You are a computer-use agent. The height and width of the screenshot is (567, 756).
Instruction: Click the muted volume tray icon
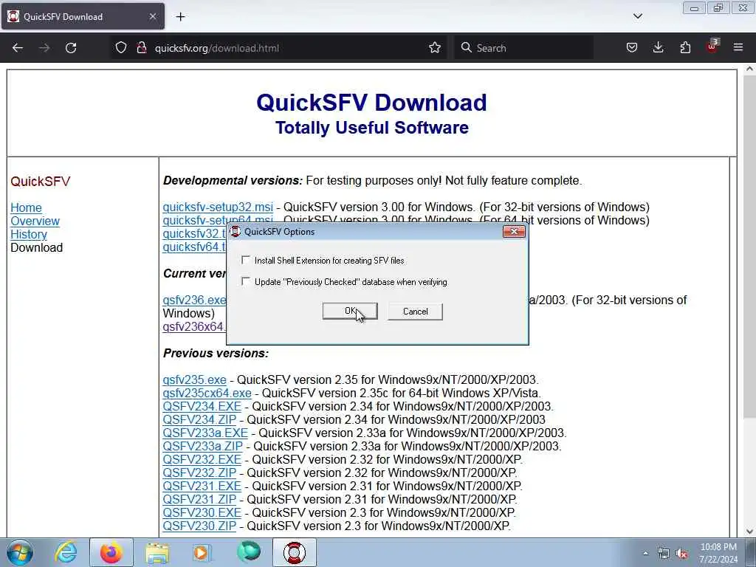[x=681, y=554]
